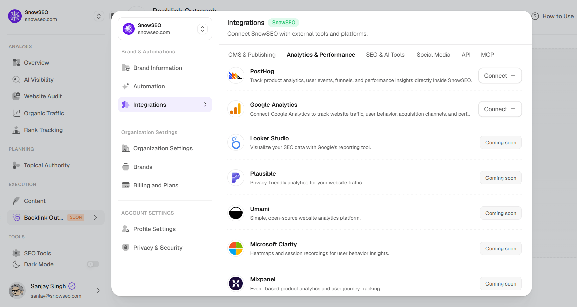Click the Integrations puzzle icon

[x=125, y=105]
